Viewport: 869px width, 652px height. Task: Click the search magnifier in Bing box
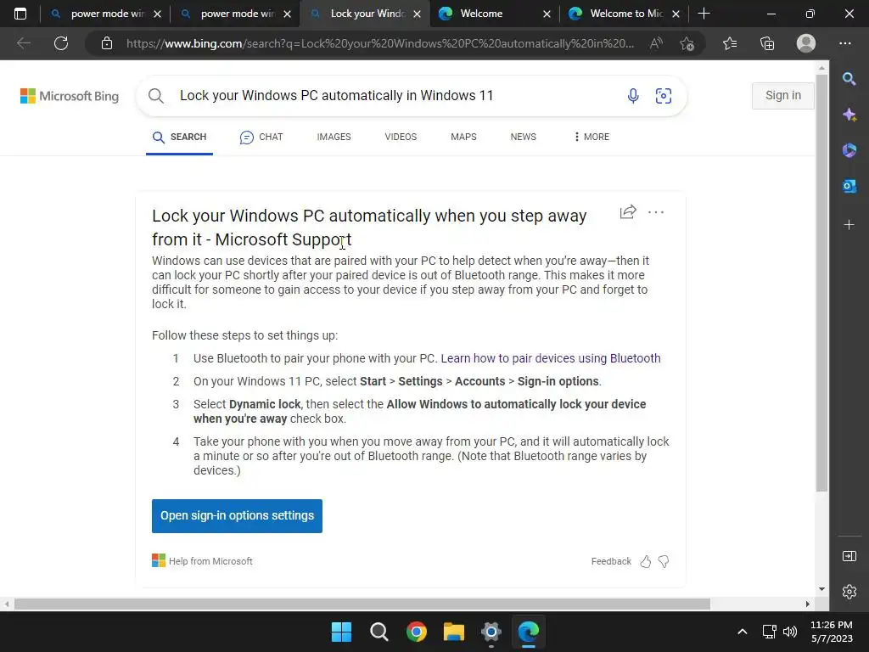coord(156,96)
